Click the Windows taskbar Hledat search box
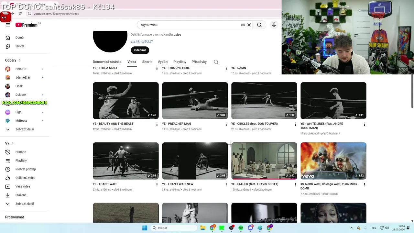 pos(174,228)
